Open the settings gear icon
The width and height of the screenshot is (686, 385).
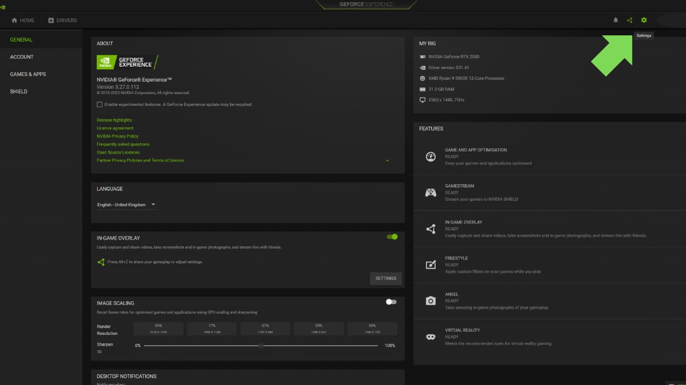click(644, 20)
